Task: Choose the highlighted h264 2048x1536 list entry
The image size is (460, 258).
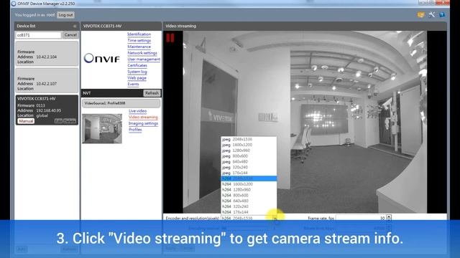Action: coord(249,178)
